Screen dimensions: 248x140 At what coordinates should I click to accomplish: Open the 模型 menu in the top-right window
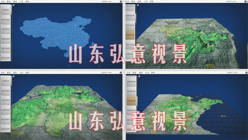[x=133, y=1]
